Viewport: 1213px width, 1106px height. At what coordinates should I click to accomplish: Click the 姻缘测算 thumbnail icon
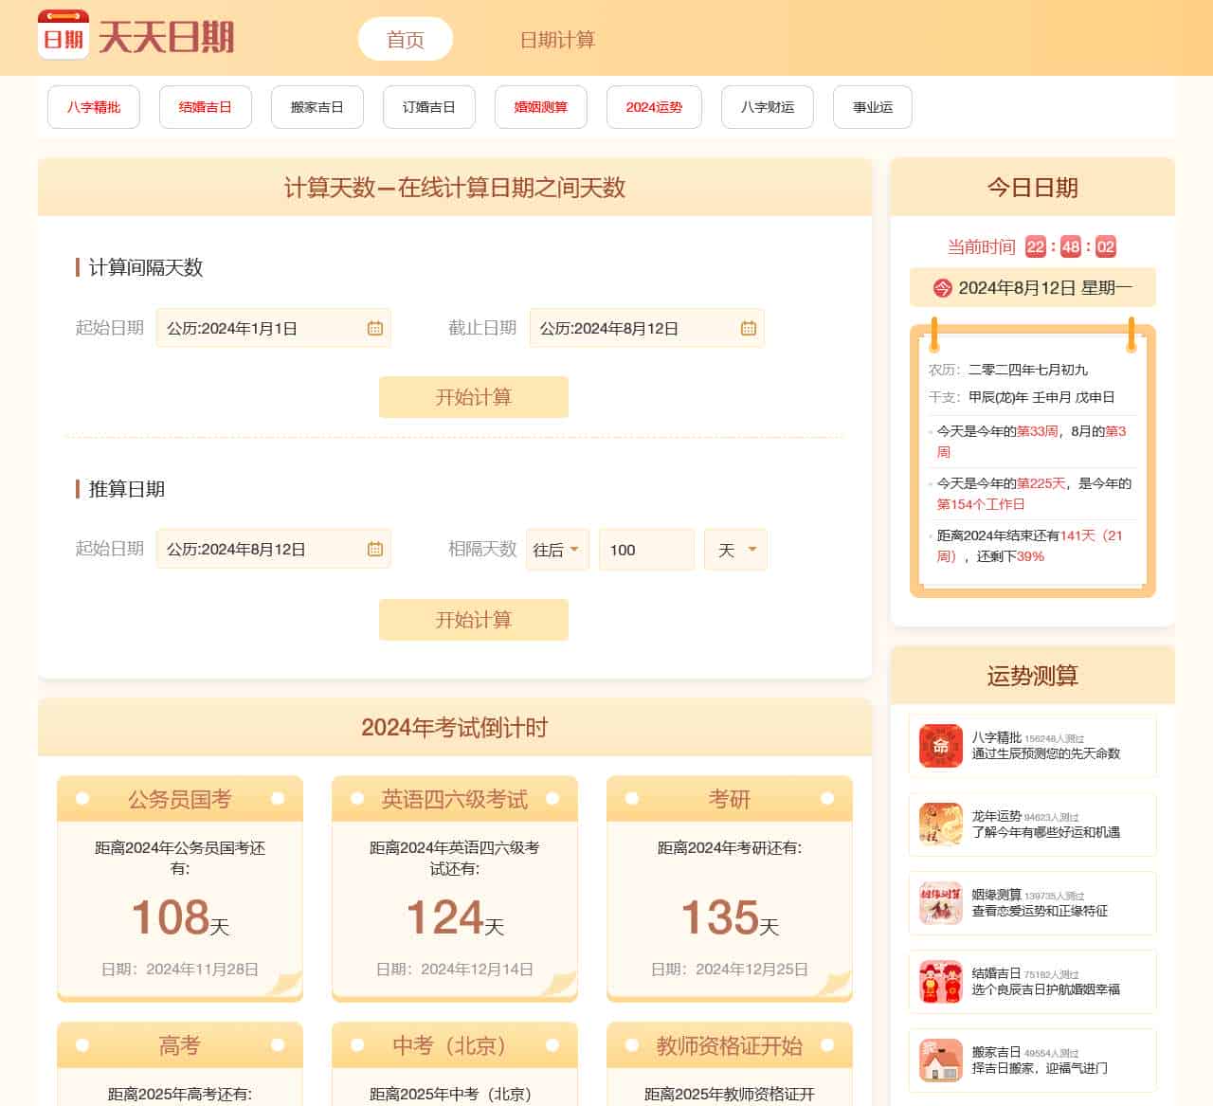(x=940, y=902)
